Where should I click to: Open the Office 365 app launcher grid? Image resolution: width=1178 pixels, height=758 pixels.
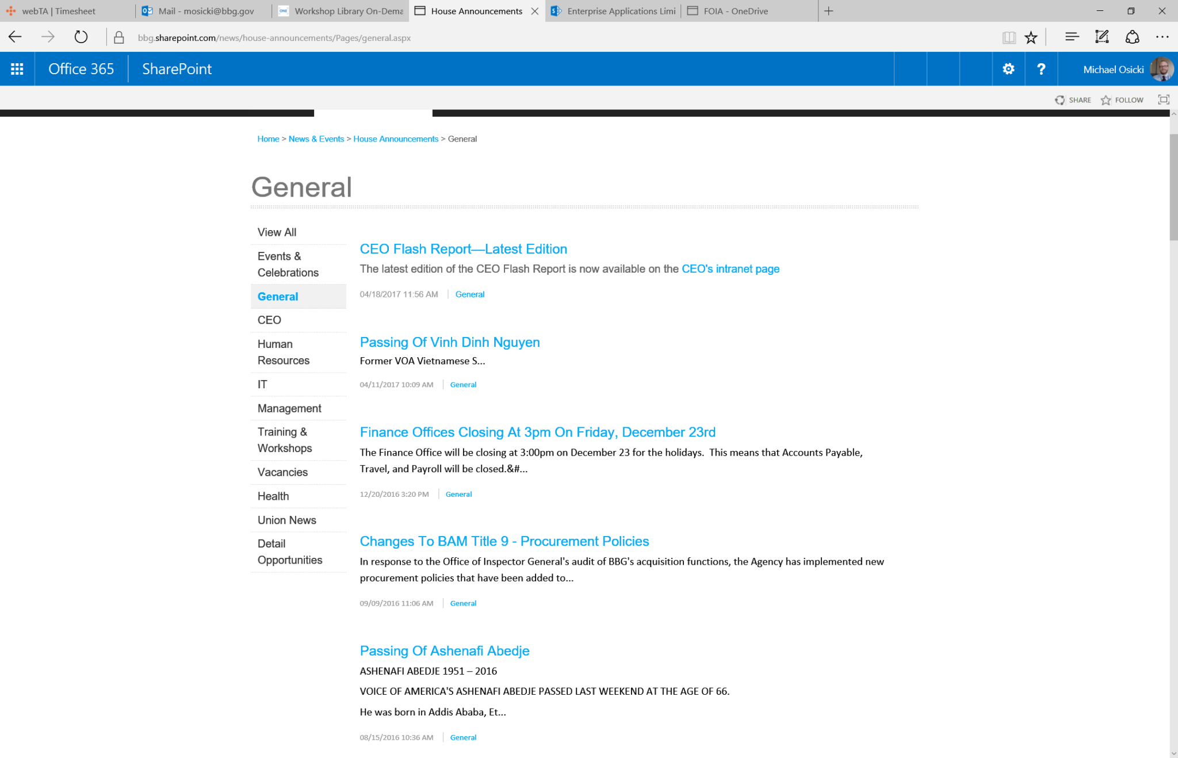coord(17,69)
